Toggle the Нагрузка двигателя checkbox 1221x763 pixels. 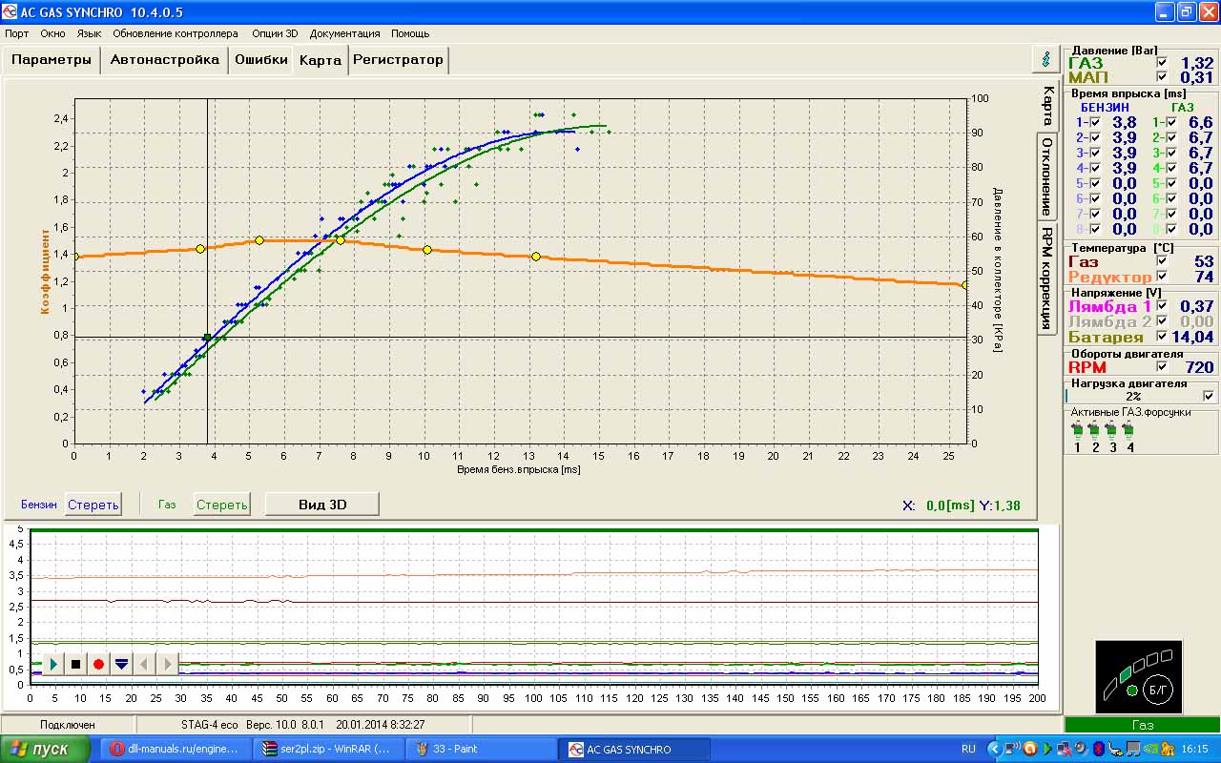point(1210,396)
